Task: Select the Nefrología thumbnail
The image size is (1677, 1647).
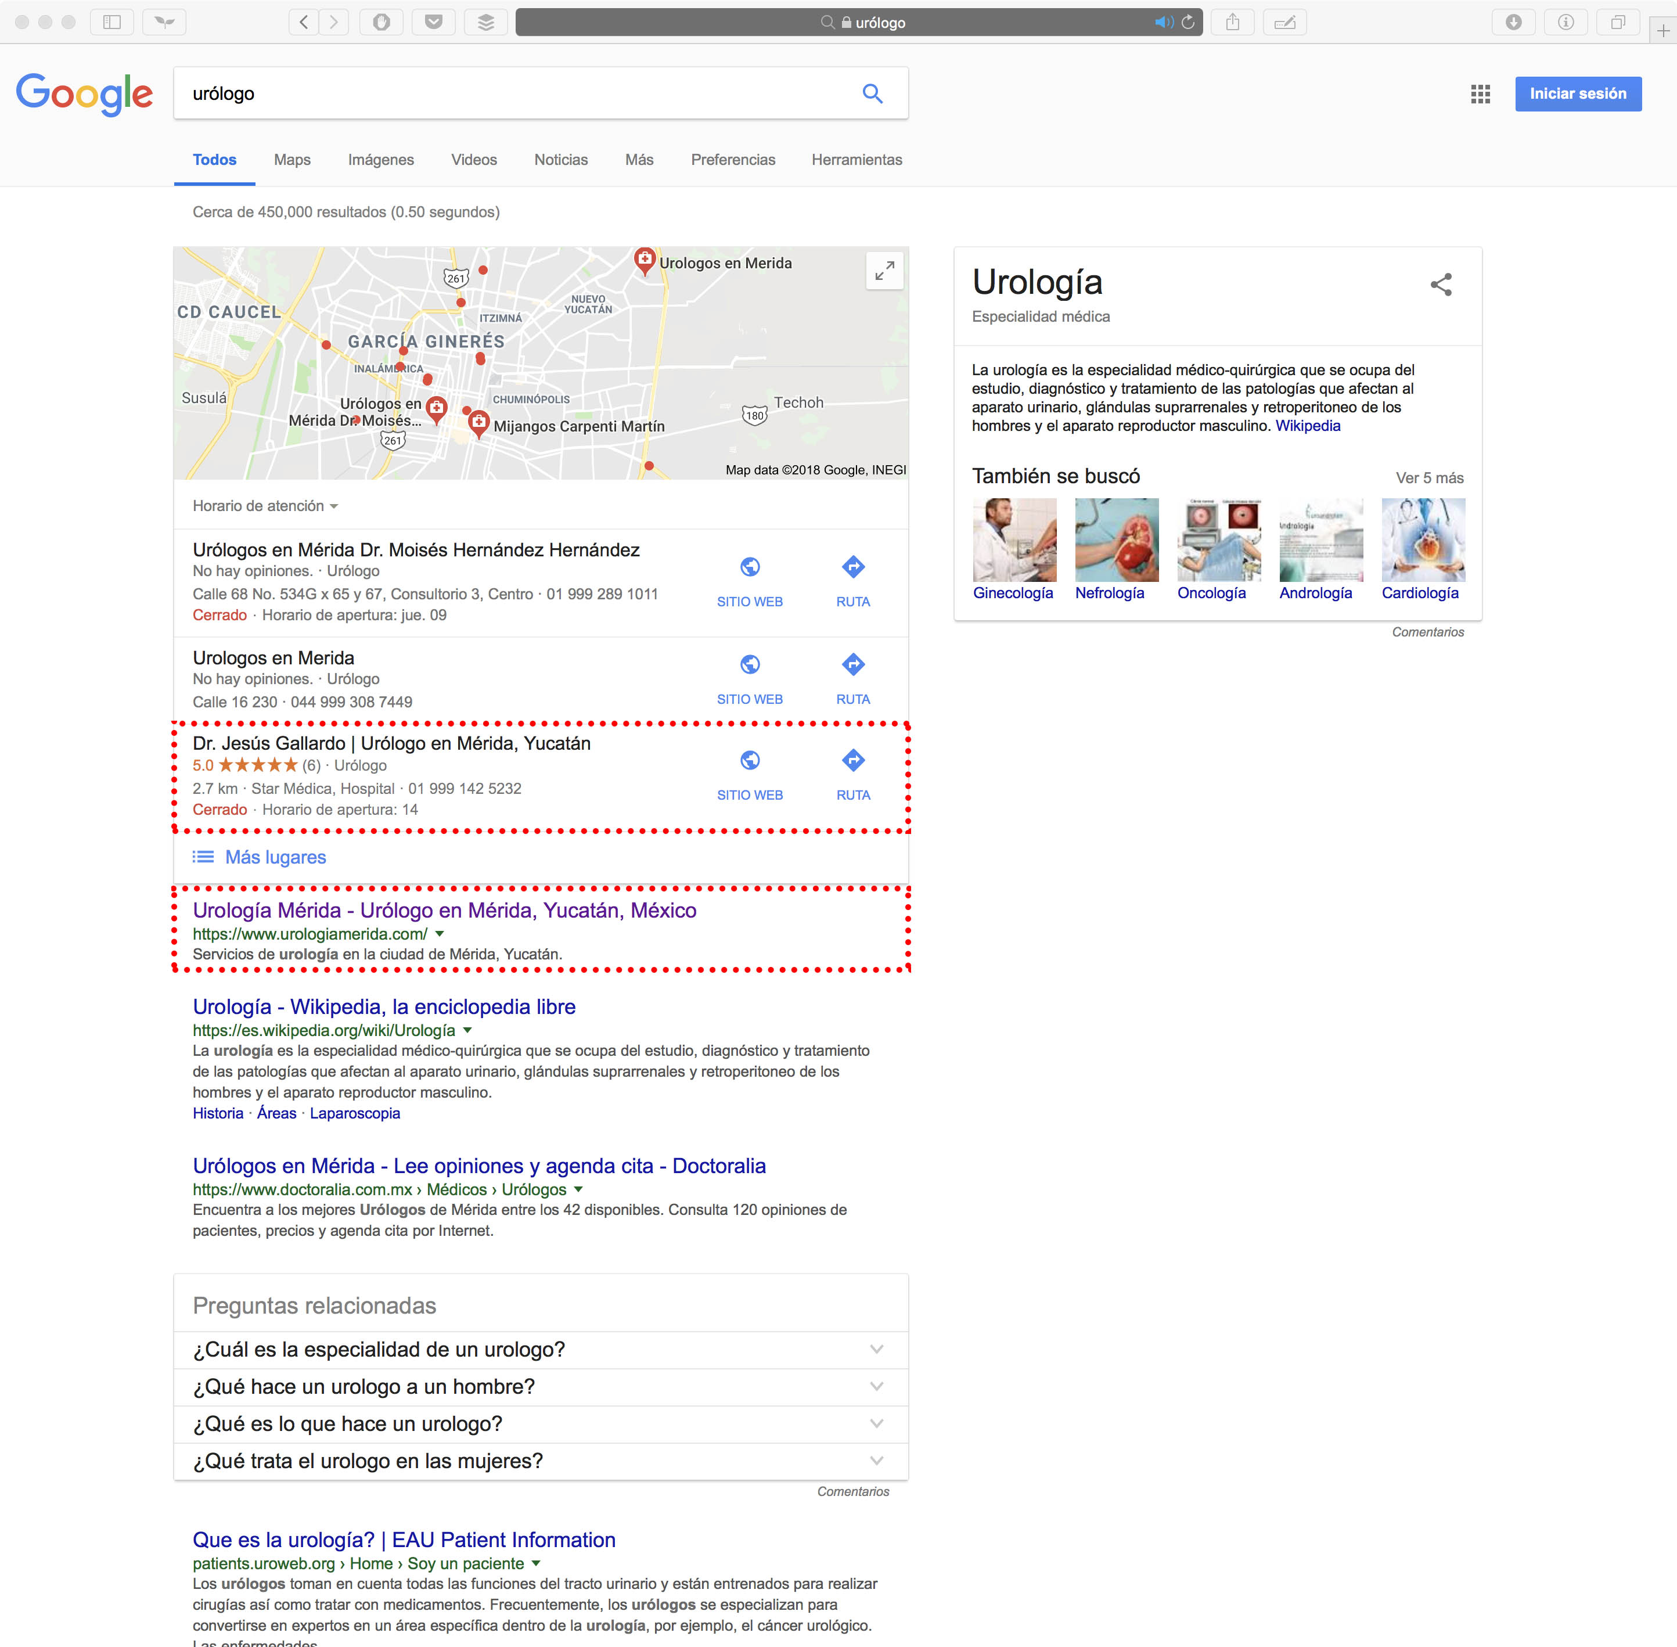Action: [x=1117, y=540]
